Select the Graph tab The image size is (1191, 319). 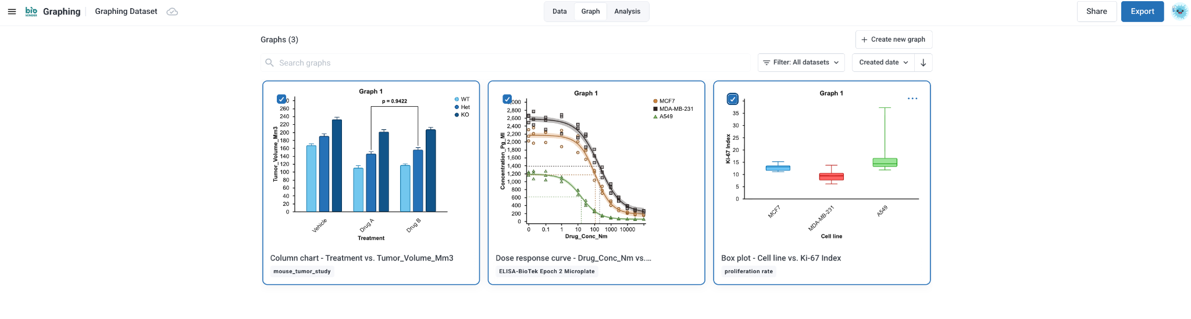tap(590, 12)
